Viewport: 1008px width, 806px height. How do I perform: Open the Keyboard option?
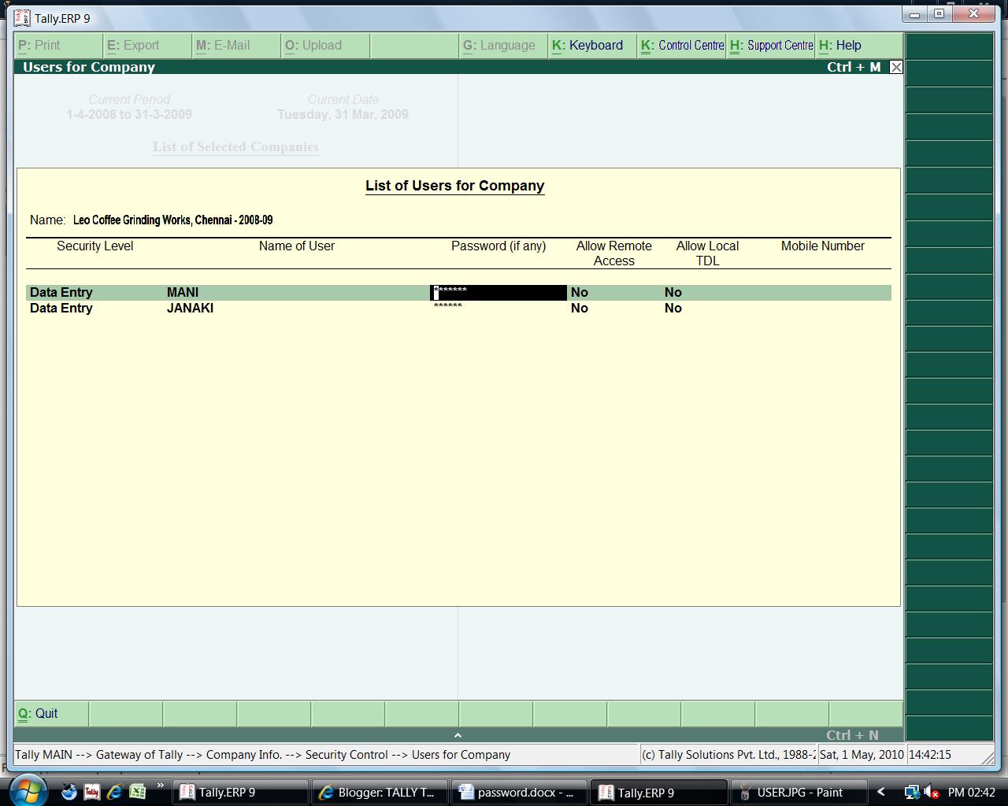593,46
